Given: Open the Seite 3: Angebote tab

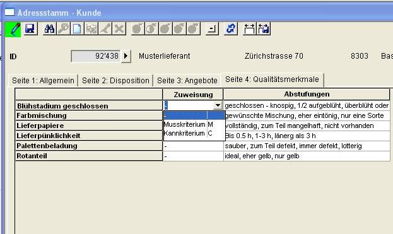Looking at the screenshot, I should click(187, 81).
